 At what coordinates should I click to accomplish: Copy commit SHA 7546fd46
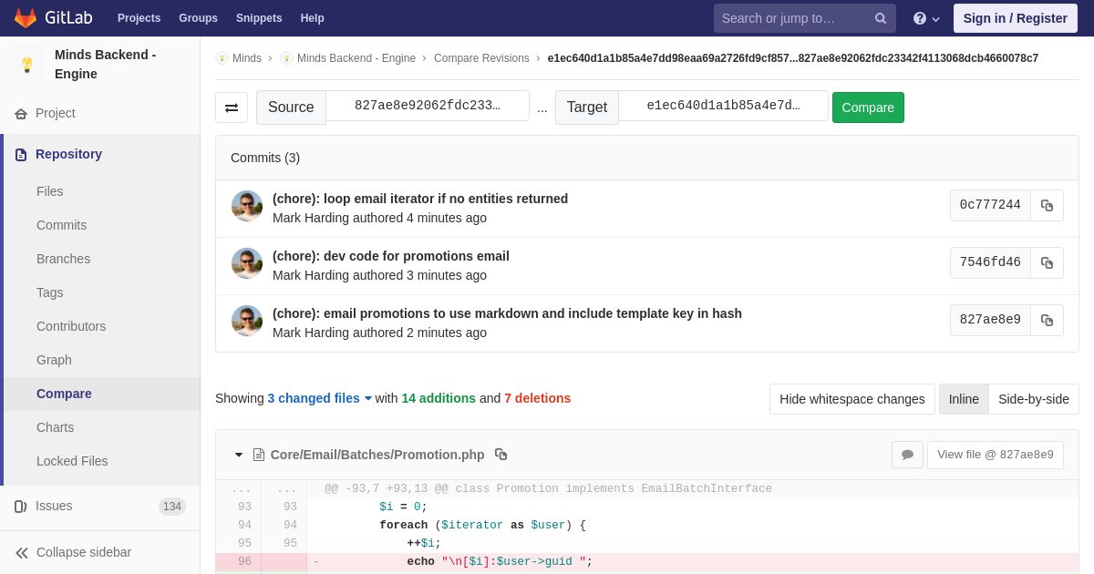[1047, 262]
